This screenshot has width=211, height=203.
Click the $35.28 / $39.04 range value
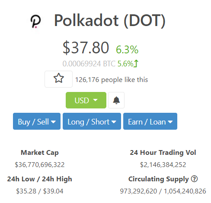click(x=40, y=191)
